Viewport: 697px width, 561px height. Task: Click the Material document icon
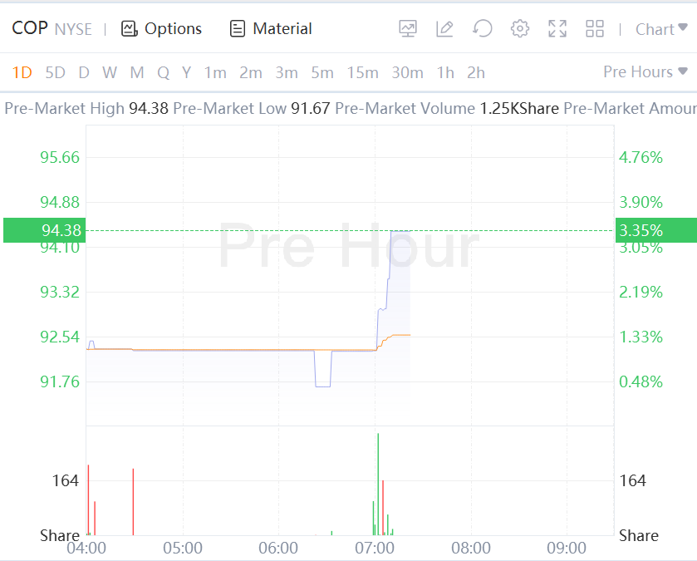pyautogui.click(x=238, y=29)
